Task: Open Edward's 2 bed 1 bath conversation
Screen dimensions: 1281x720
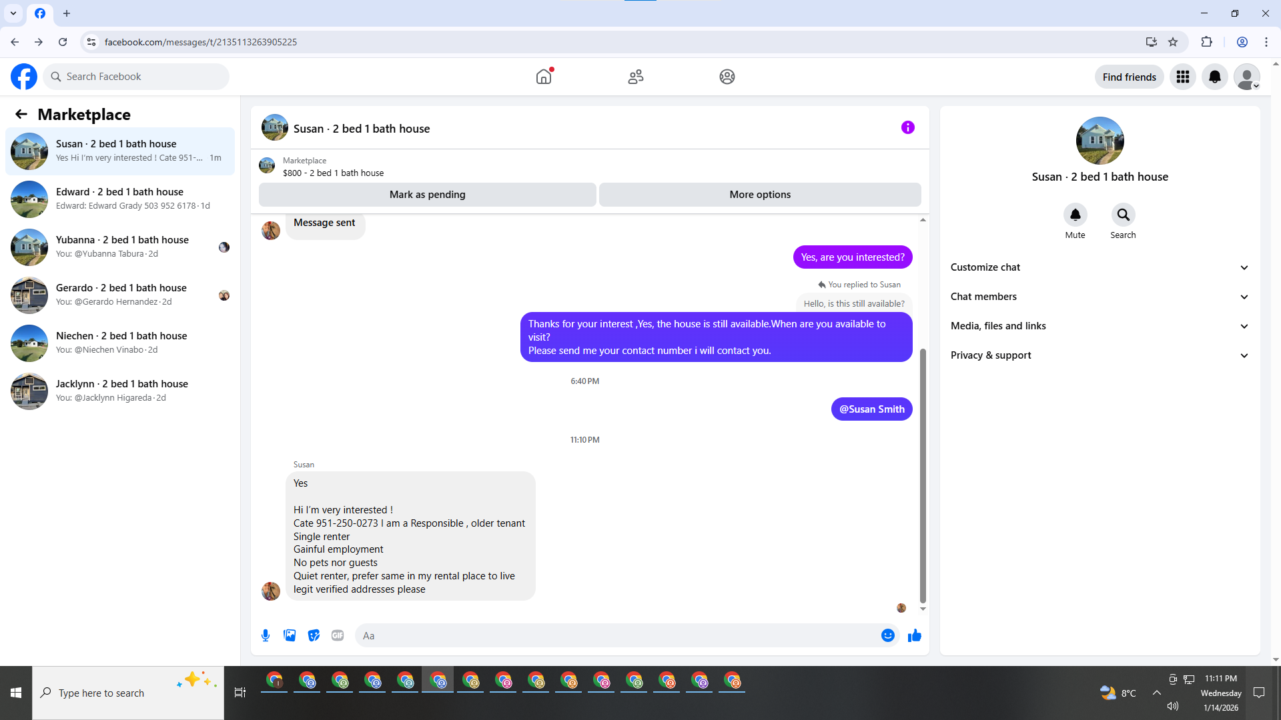Action: click(x=120, y=199)
